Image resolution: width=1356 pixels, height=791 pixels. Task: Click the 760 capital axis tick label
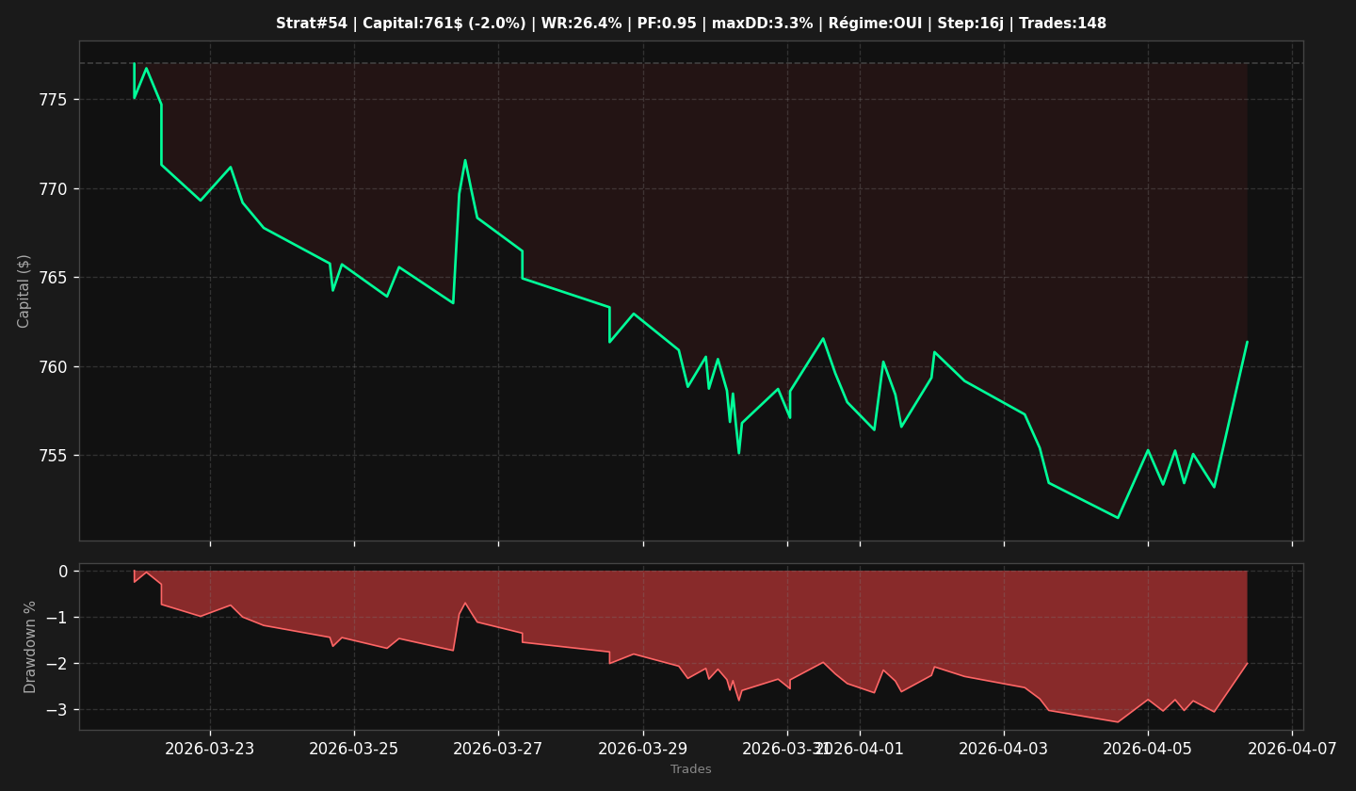coord(56,367)
